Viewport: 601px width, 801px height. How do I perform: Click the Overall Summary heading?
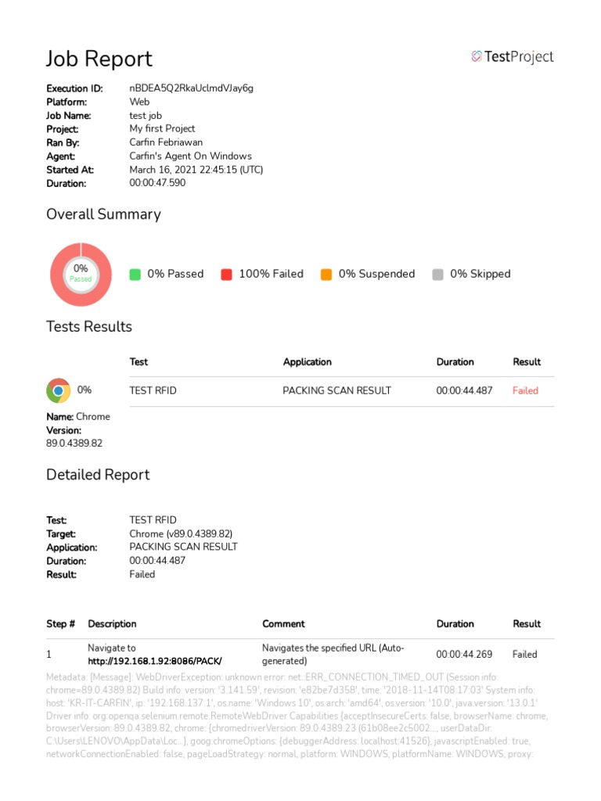(103, 214)
